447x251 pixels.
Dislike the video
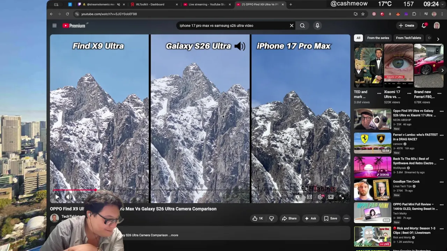pyautogui.click(x=271, y=219)
